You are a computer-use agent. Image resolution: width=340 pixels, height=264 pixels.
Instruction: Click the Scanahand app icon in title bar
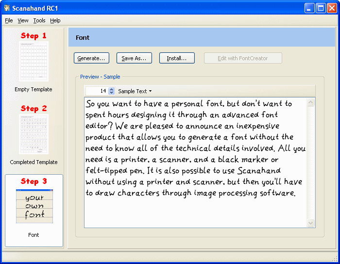[x=7, y=8]
